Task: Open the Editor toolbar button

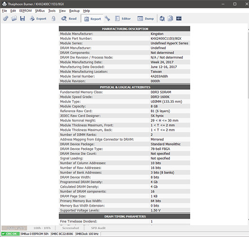Action: click(123, 18)
